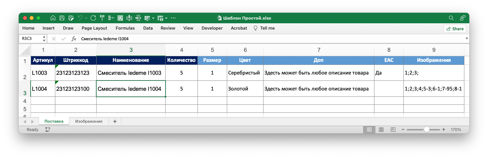Click the Save As icon with pencil

pos(71,18)
